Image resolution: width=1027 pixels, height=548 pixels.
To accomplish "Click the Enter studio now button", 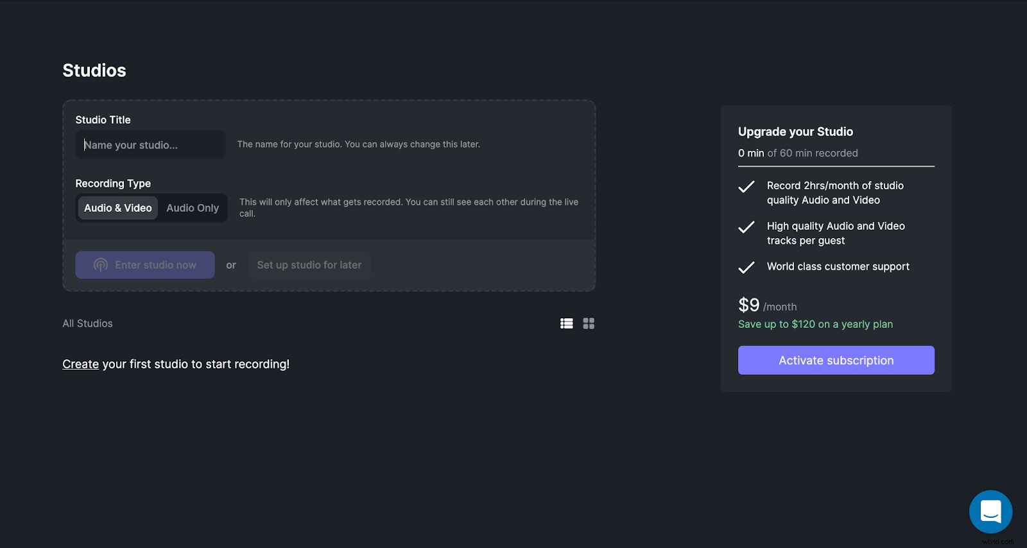I will (x=145, y=265).
